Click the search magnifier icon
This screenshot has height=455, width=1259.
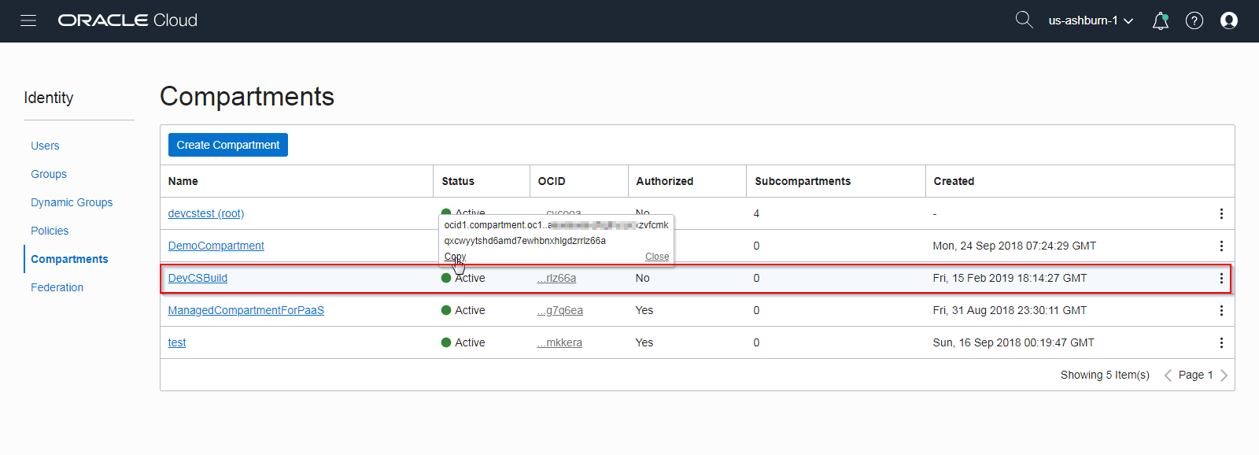click(1024, 20)
